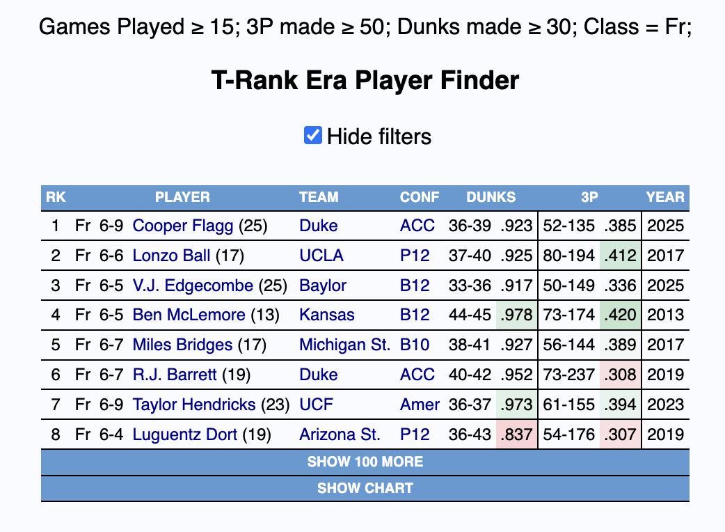
Task: Open the UCLA team link
Action: point(321,256)
